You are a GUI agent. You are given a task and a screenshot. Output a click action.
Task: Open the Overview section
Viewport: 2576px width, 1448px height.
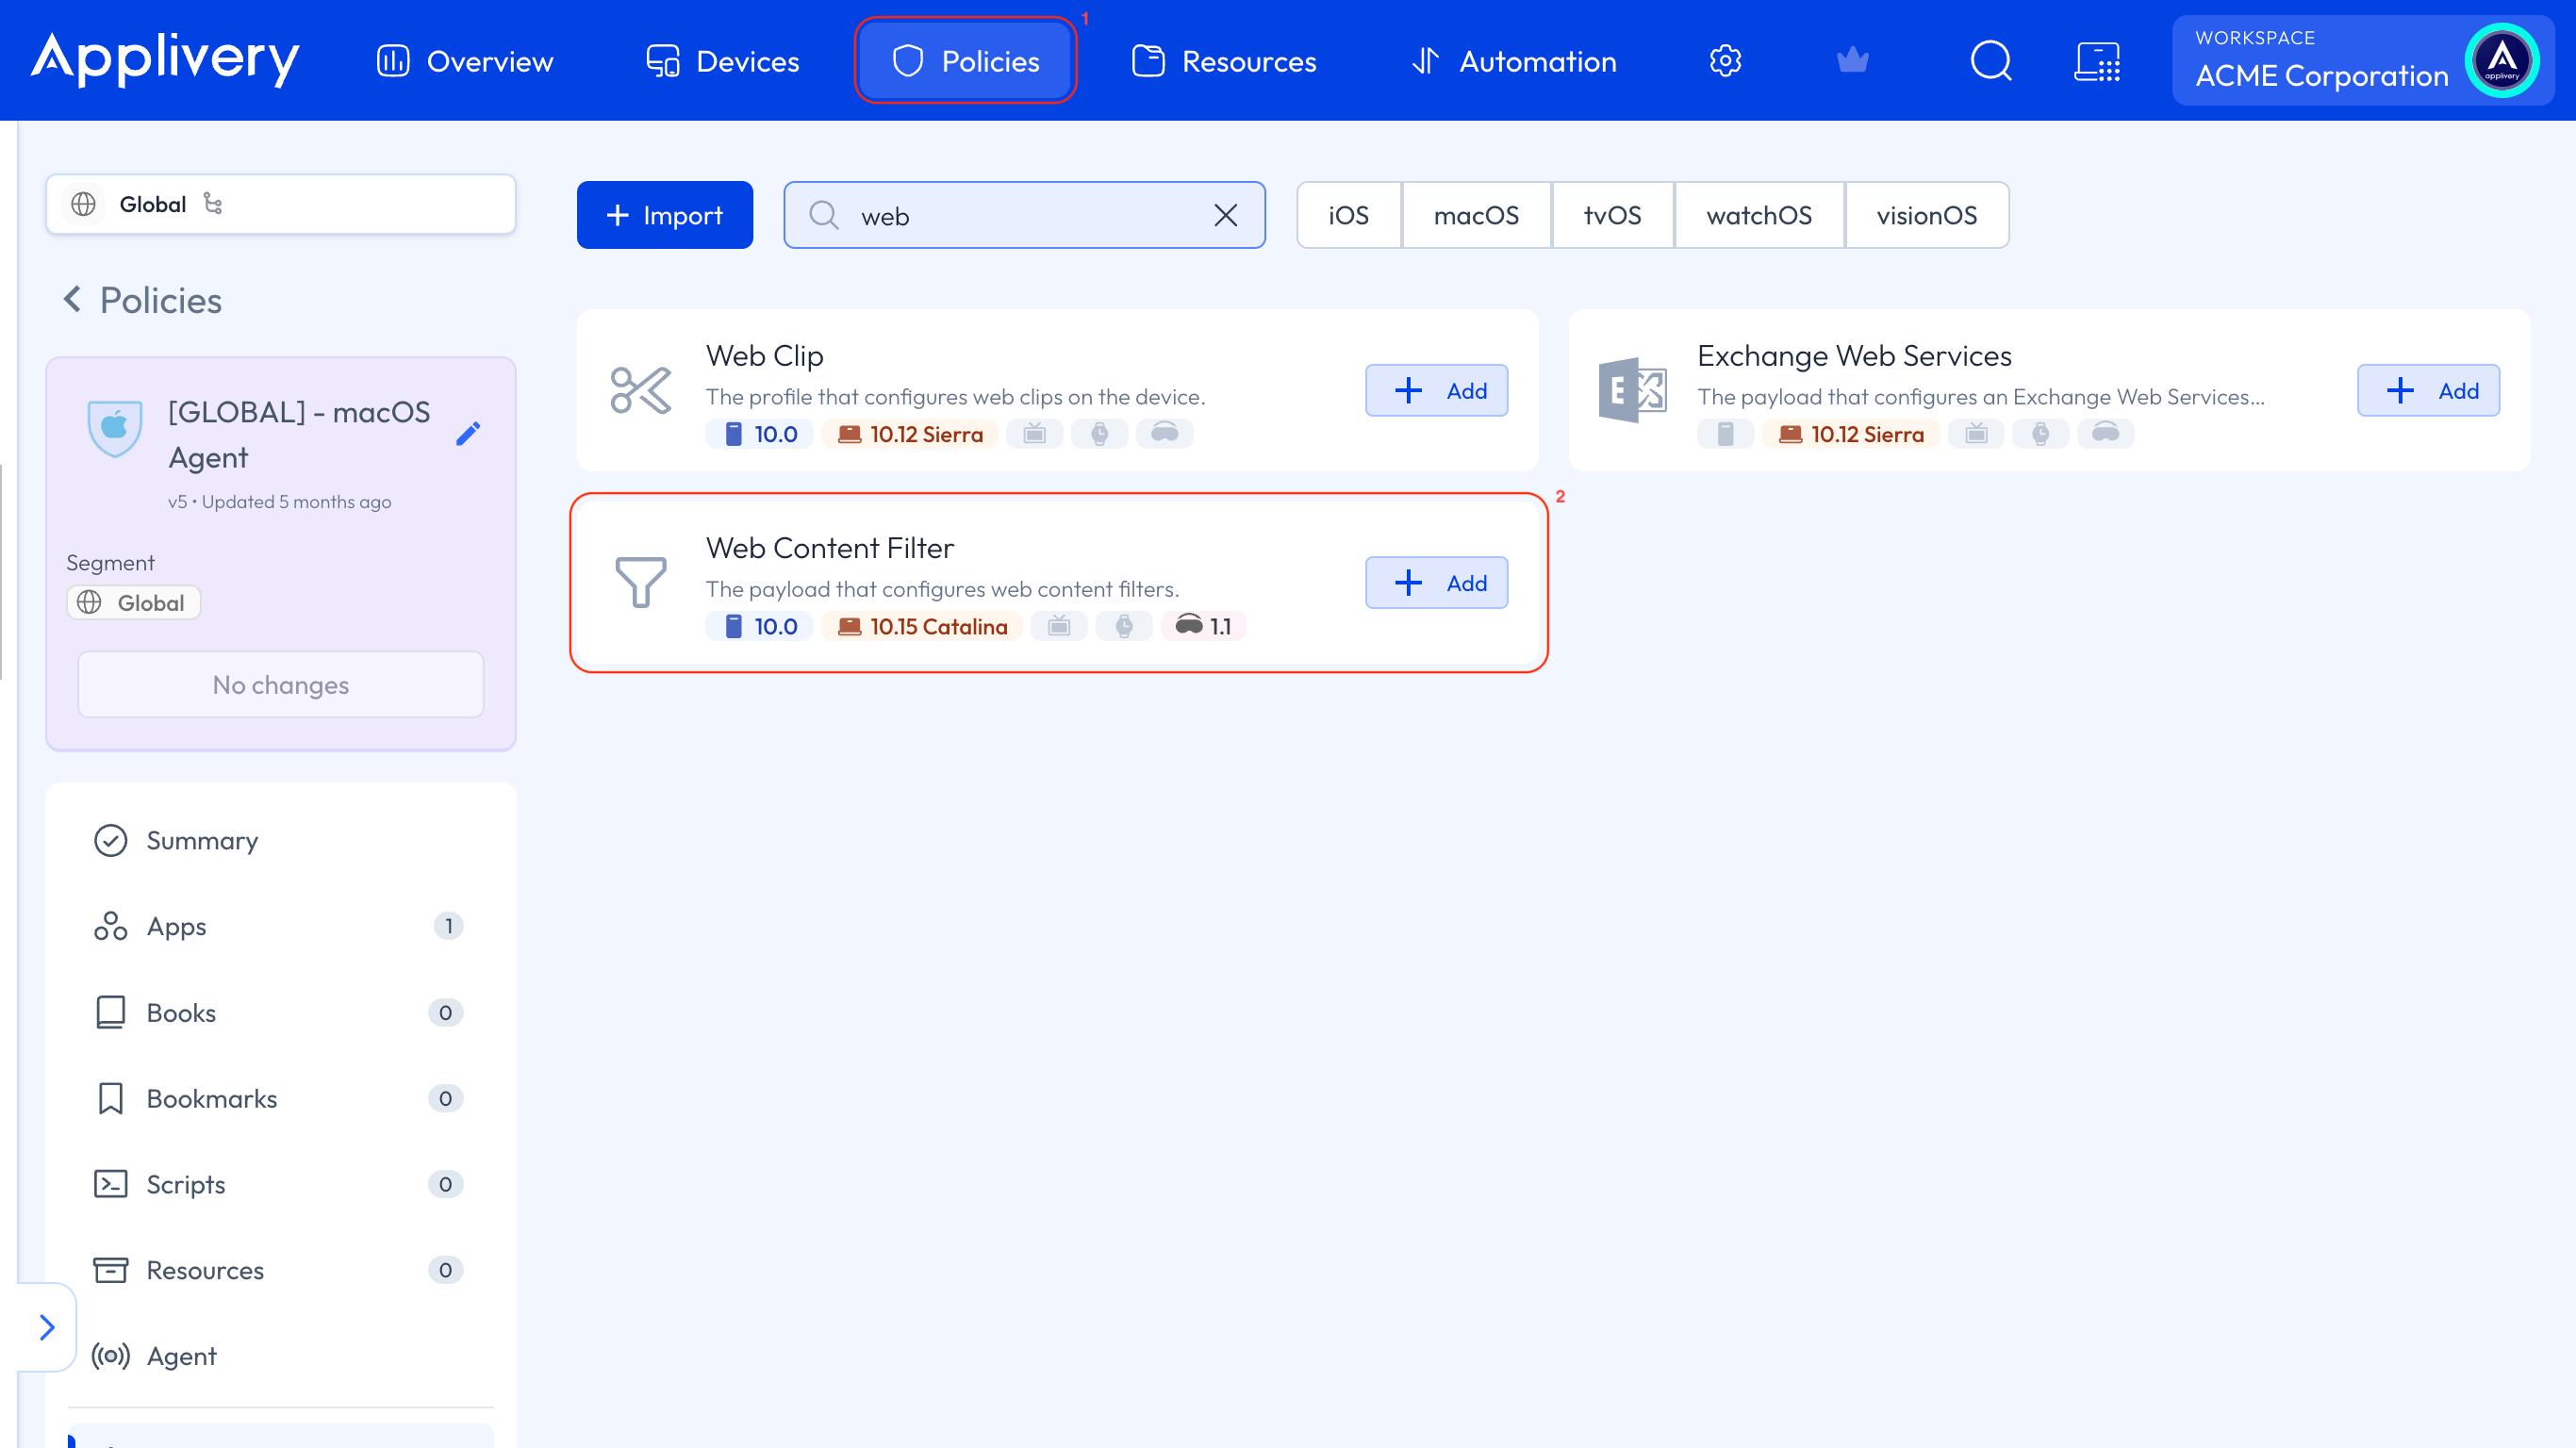[465, 61]
